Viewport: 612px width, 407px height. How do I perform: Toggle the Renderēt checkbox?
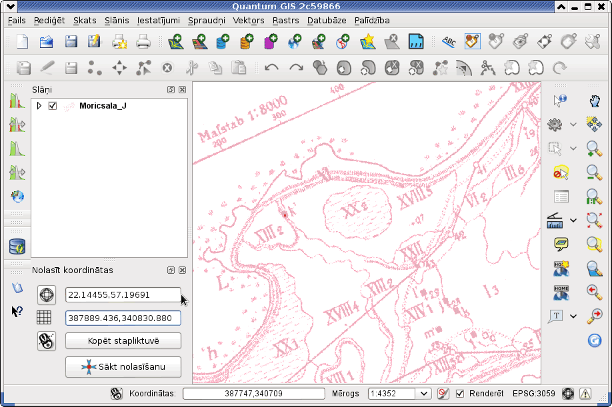[x=460, y=394]
